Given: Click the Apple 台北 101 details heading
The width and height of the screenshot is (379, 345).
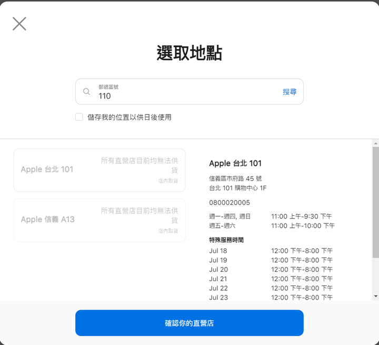Looking at the screenshot, I should point(235,164).
